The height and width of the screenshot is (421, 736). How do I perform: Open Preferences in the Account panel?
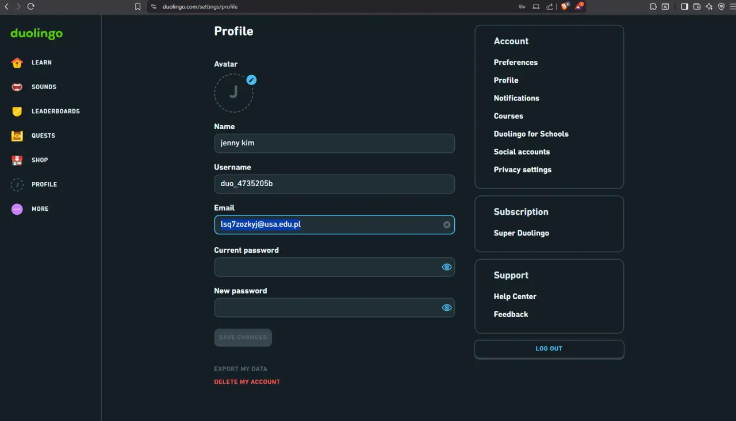[516, 62]
